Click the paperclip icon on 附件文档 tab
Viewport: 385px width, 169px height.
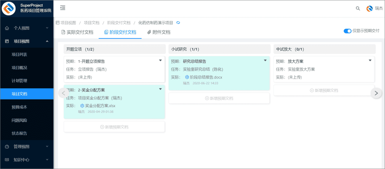149,32
